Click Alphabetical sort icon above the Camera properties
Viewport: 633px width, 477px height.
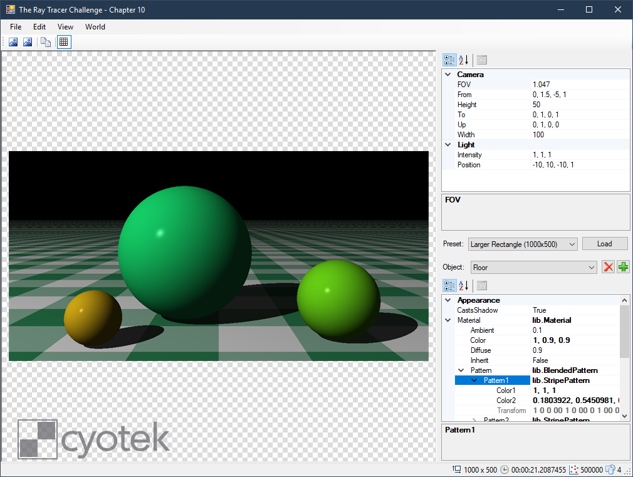click(464, 60)
